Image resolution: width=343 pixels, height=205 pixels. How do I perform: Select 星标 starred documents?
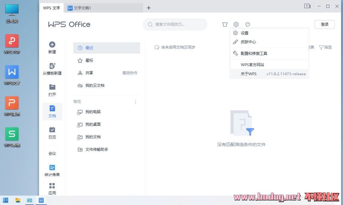click(x=107, y=61)
